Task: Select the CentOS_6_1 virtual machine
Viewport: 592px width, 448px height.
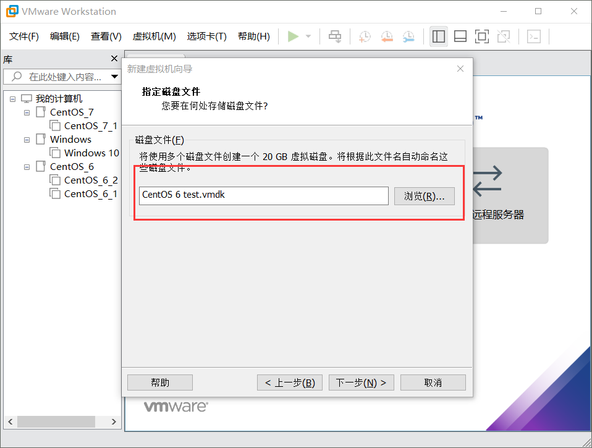Action: pos(91,193)
